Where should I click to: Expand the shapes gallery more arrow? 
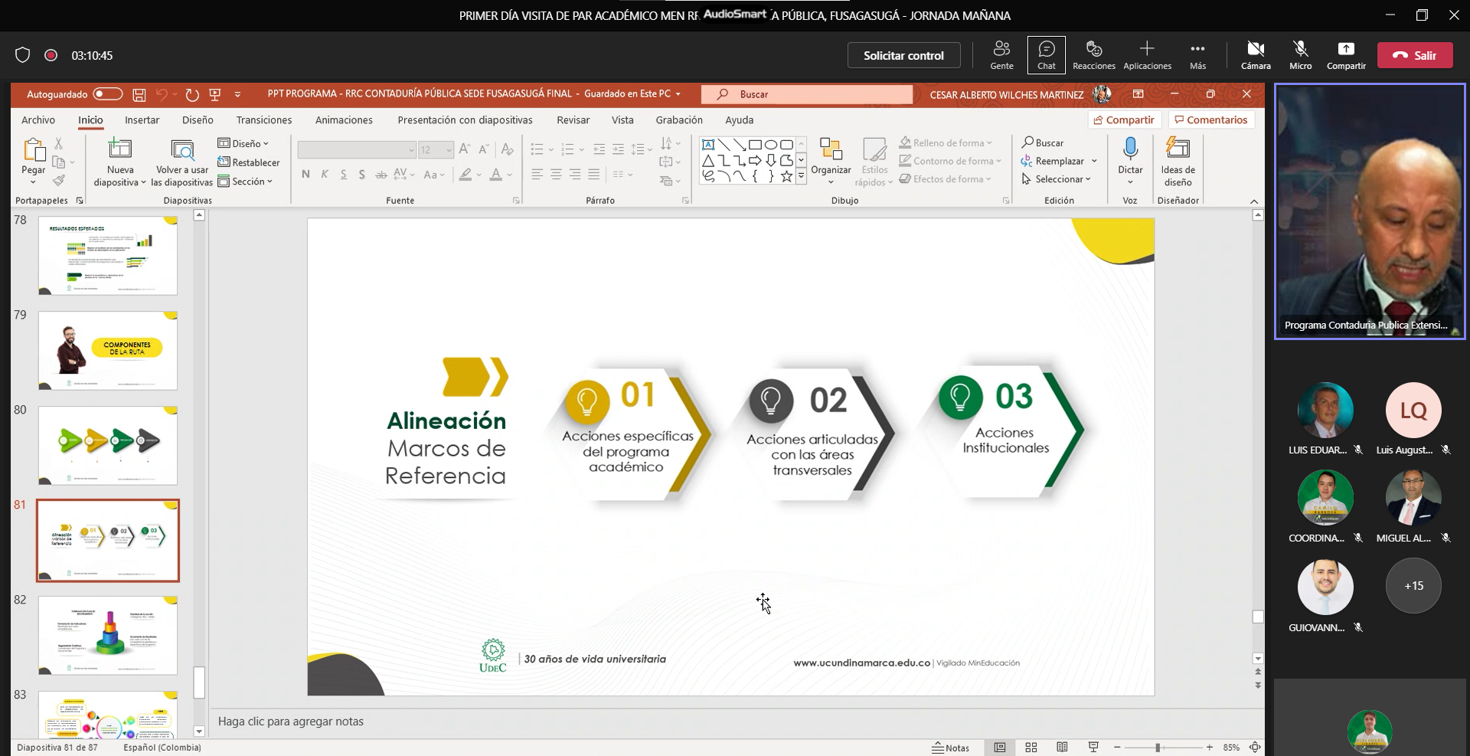coord(801,176)
